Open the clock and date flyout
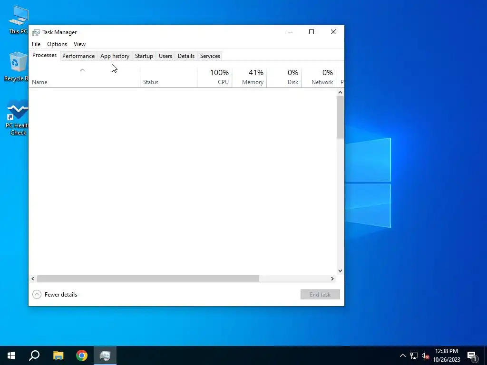The width and height of the screenshot is (487, 365). tap(447, 355)
